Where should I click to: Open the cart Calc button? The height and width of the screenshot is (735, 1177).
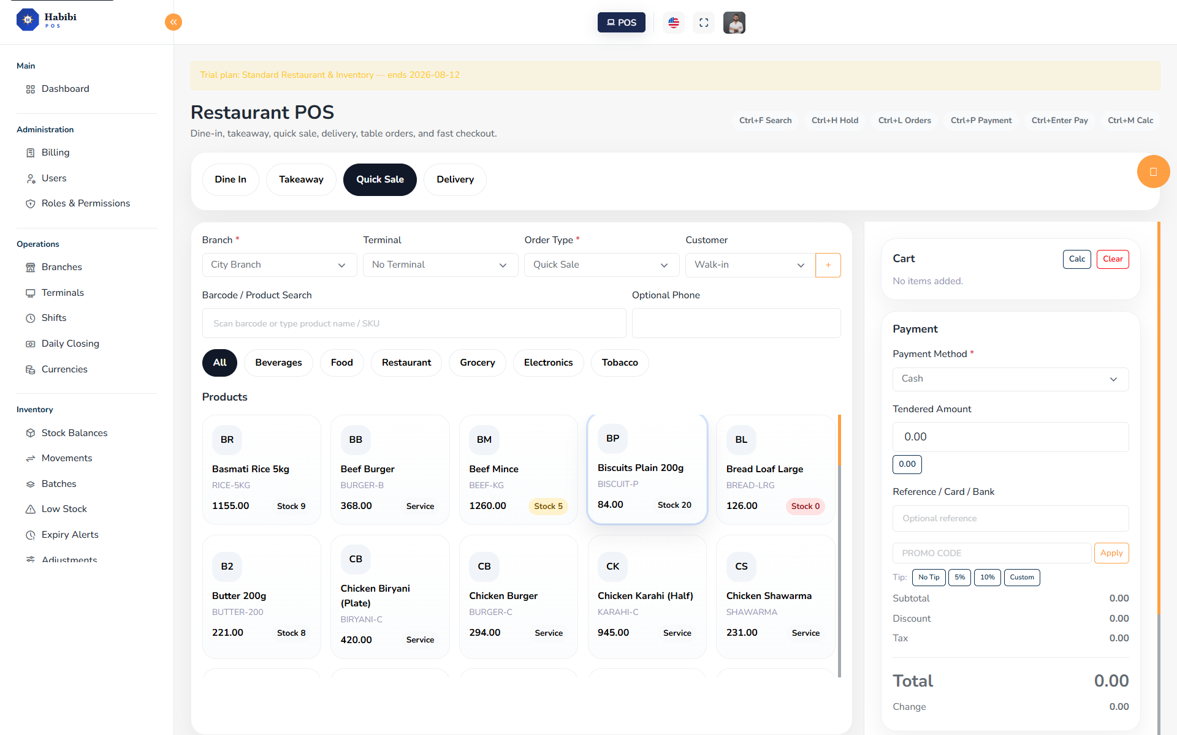click(x=1077, y=259)
